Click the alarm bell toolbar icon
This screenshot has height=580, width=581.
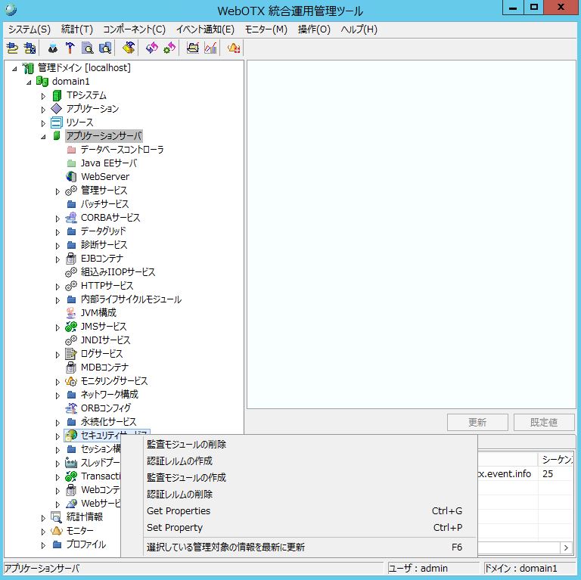click(x=234, y=48)
